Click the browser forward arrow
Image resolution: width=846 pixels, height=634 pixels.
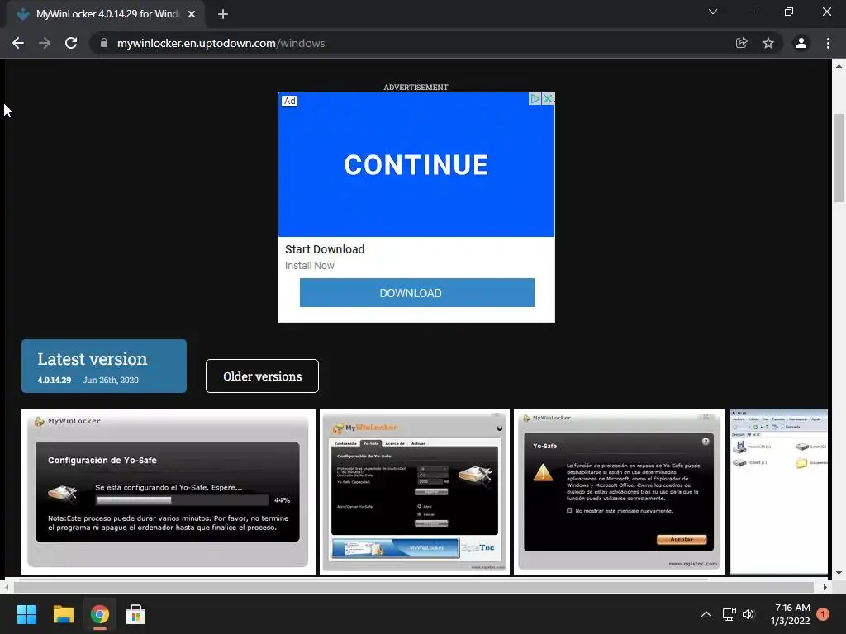tap(45, 43)
